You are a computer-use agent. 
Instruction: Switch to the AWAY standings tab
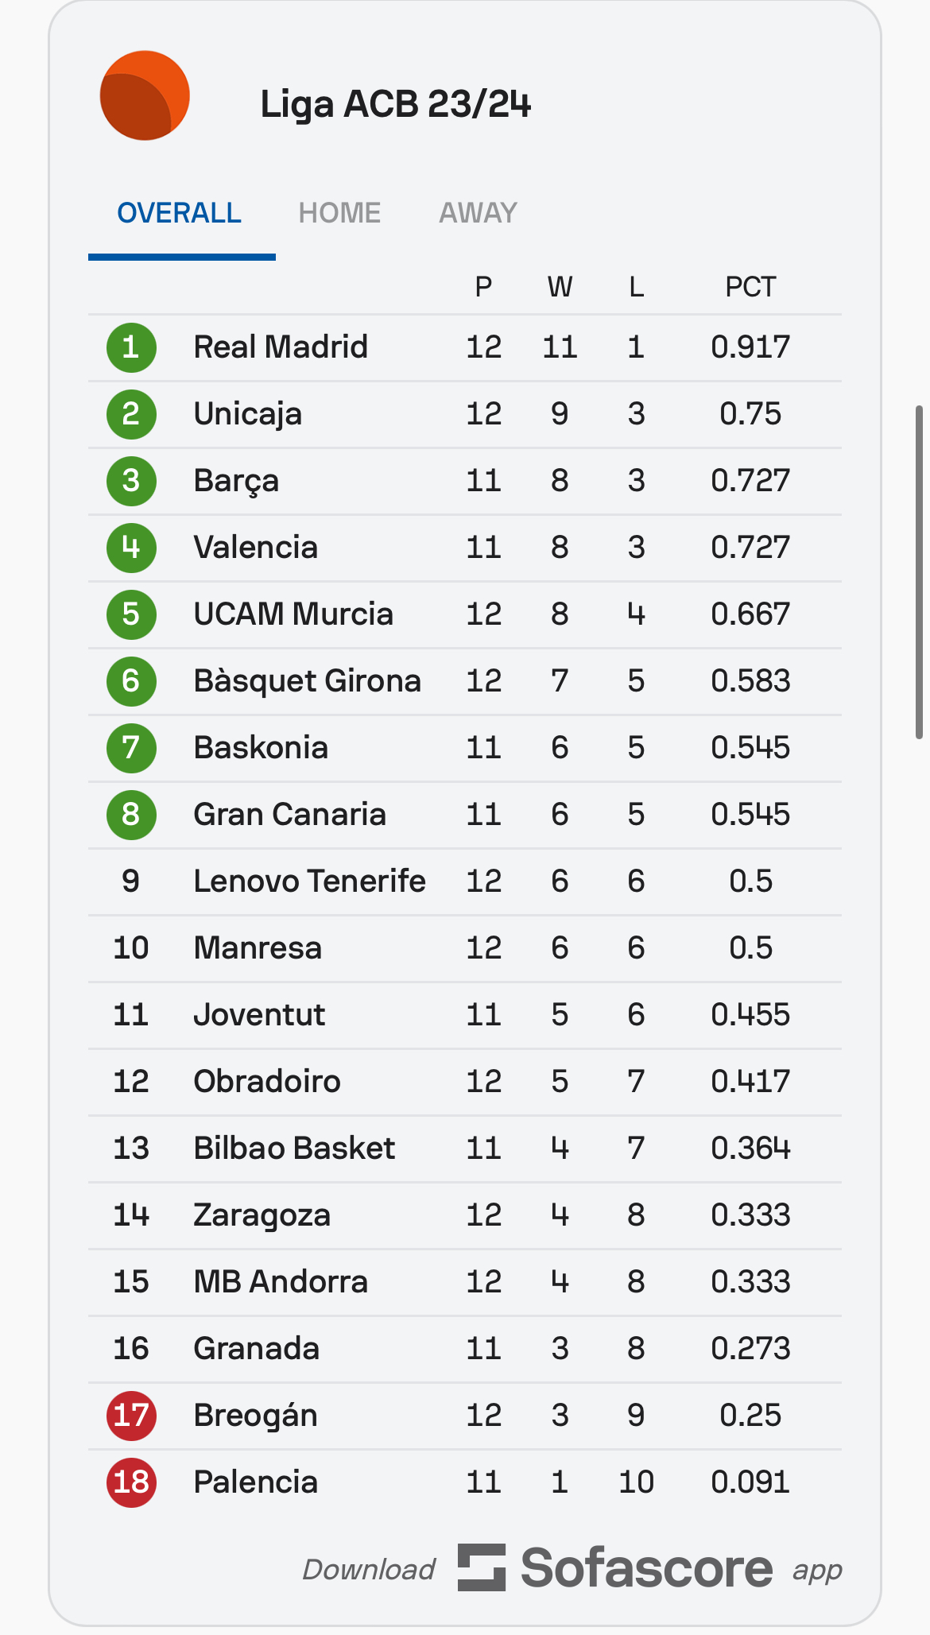(478, 213)
